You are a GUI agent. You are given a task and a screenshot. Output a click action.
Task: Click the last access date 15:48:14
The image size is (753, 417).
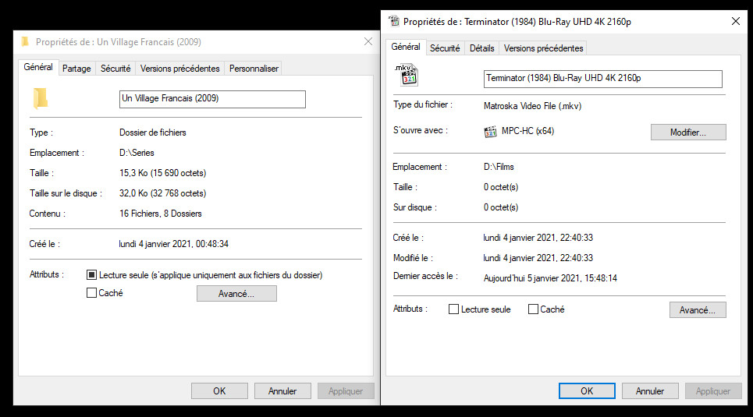pyautogui.click(x=550, y=277)
